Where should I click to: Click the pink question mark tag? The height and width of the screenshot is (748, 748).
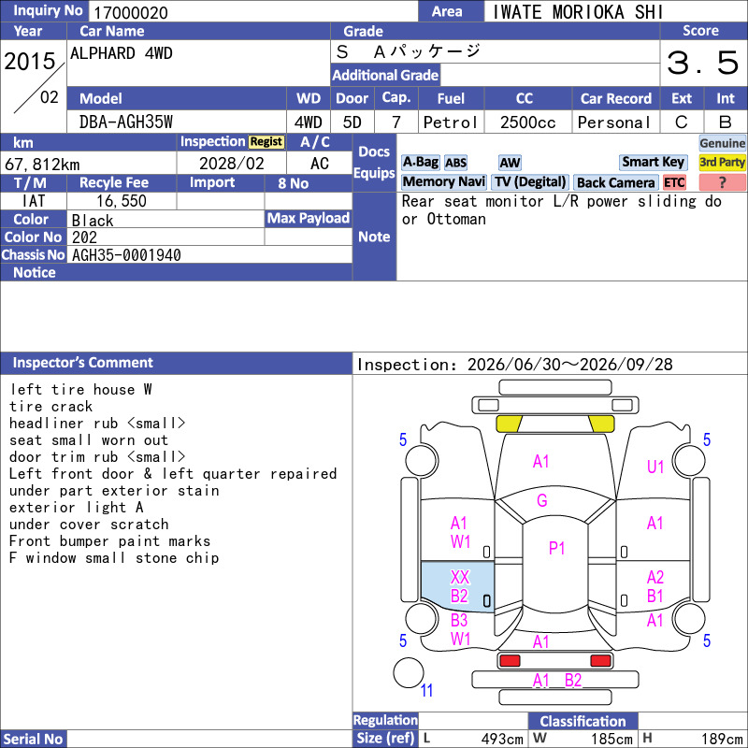[x=722, y=182]
